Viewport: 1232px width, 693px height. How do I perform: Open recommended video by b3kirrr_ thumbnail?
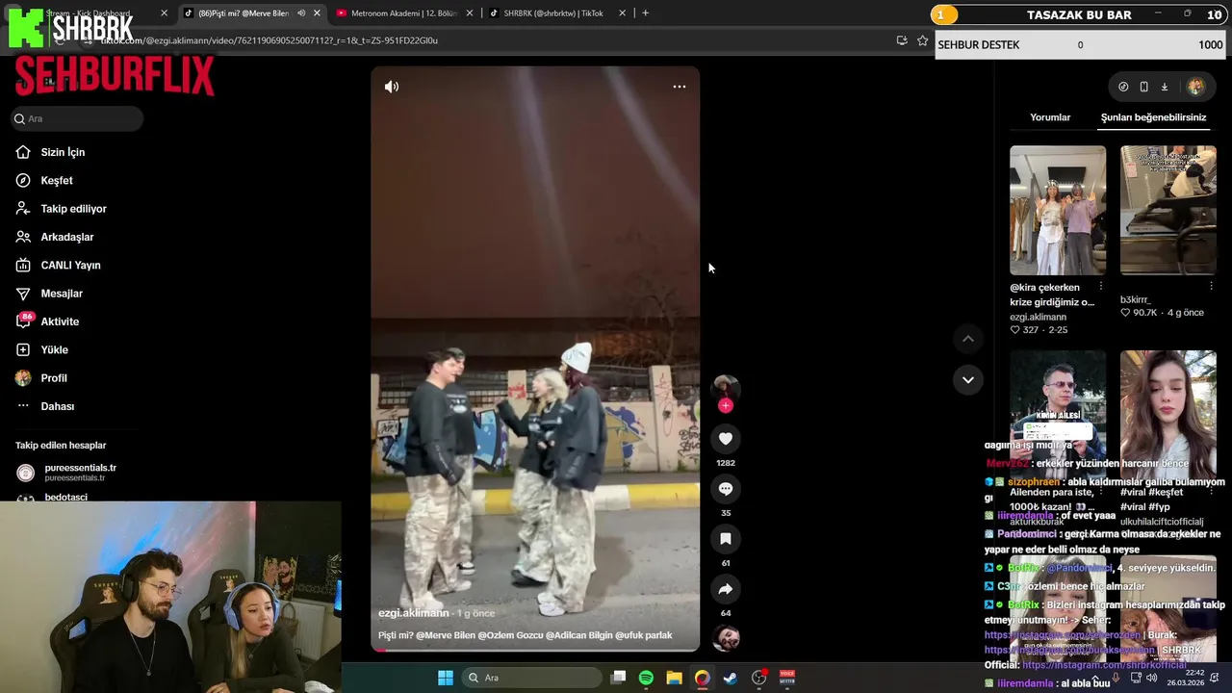1168,211
